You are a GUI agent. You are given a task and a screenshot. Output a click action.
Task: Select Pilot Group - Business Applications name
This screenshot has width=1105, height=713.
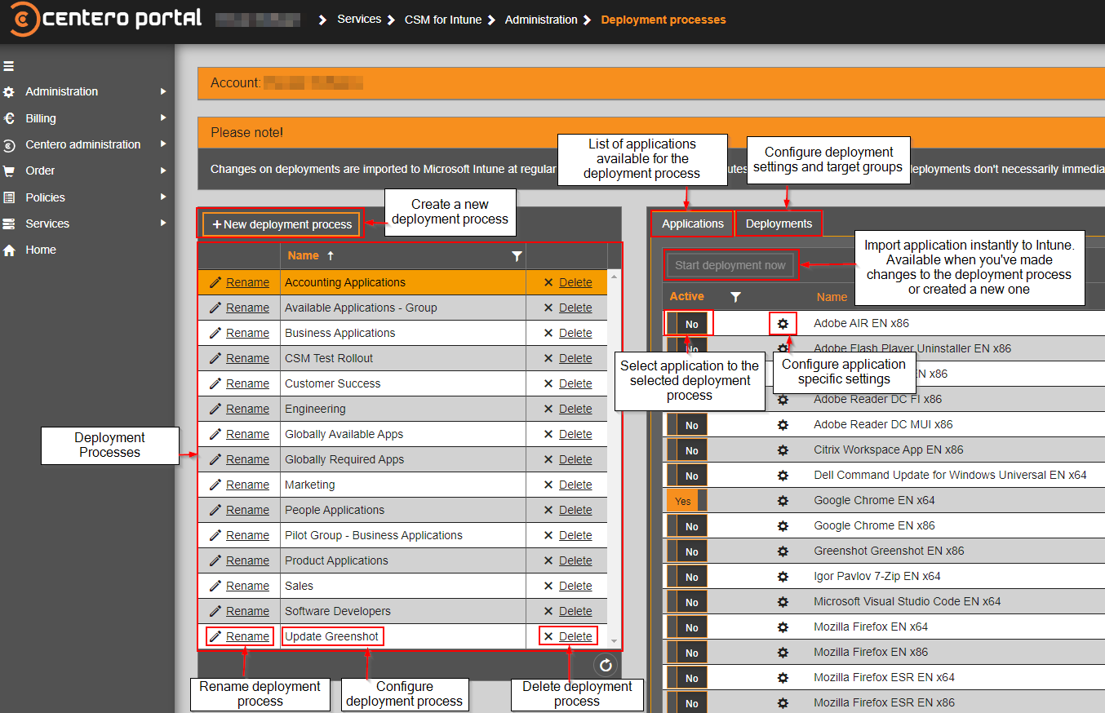[374, 535]
